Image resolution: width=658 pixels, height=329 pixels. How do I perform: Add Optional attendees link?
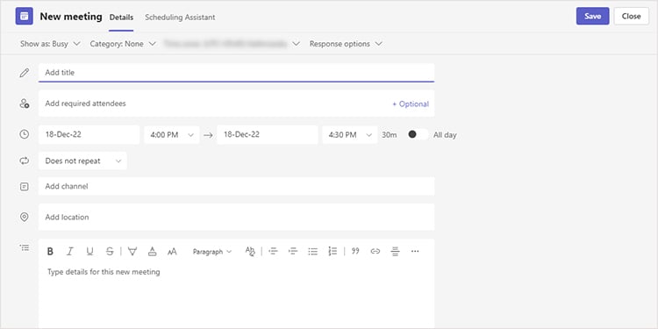click(411, 104)
